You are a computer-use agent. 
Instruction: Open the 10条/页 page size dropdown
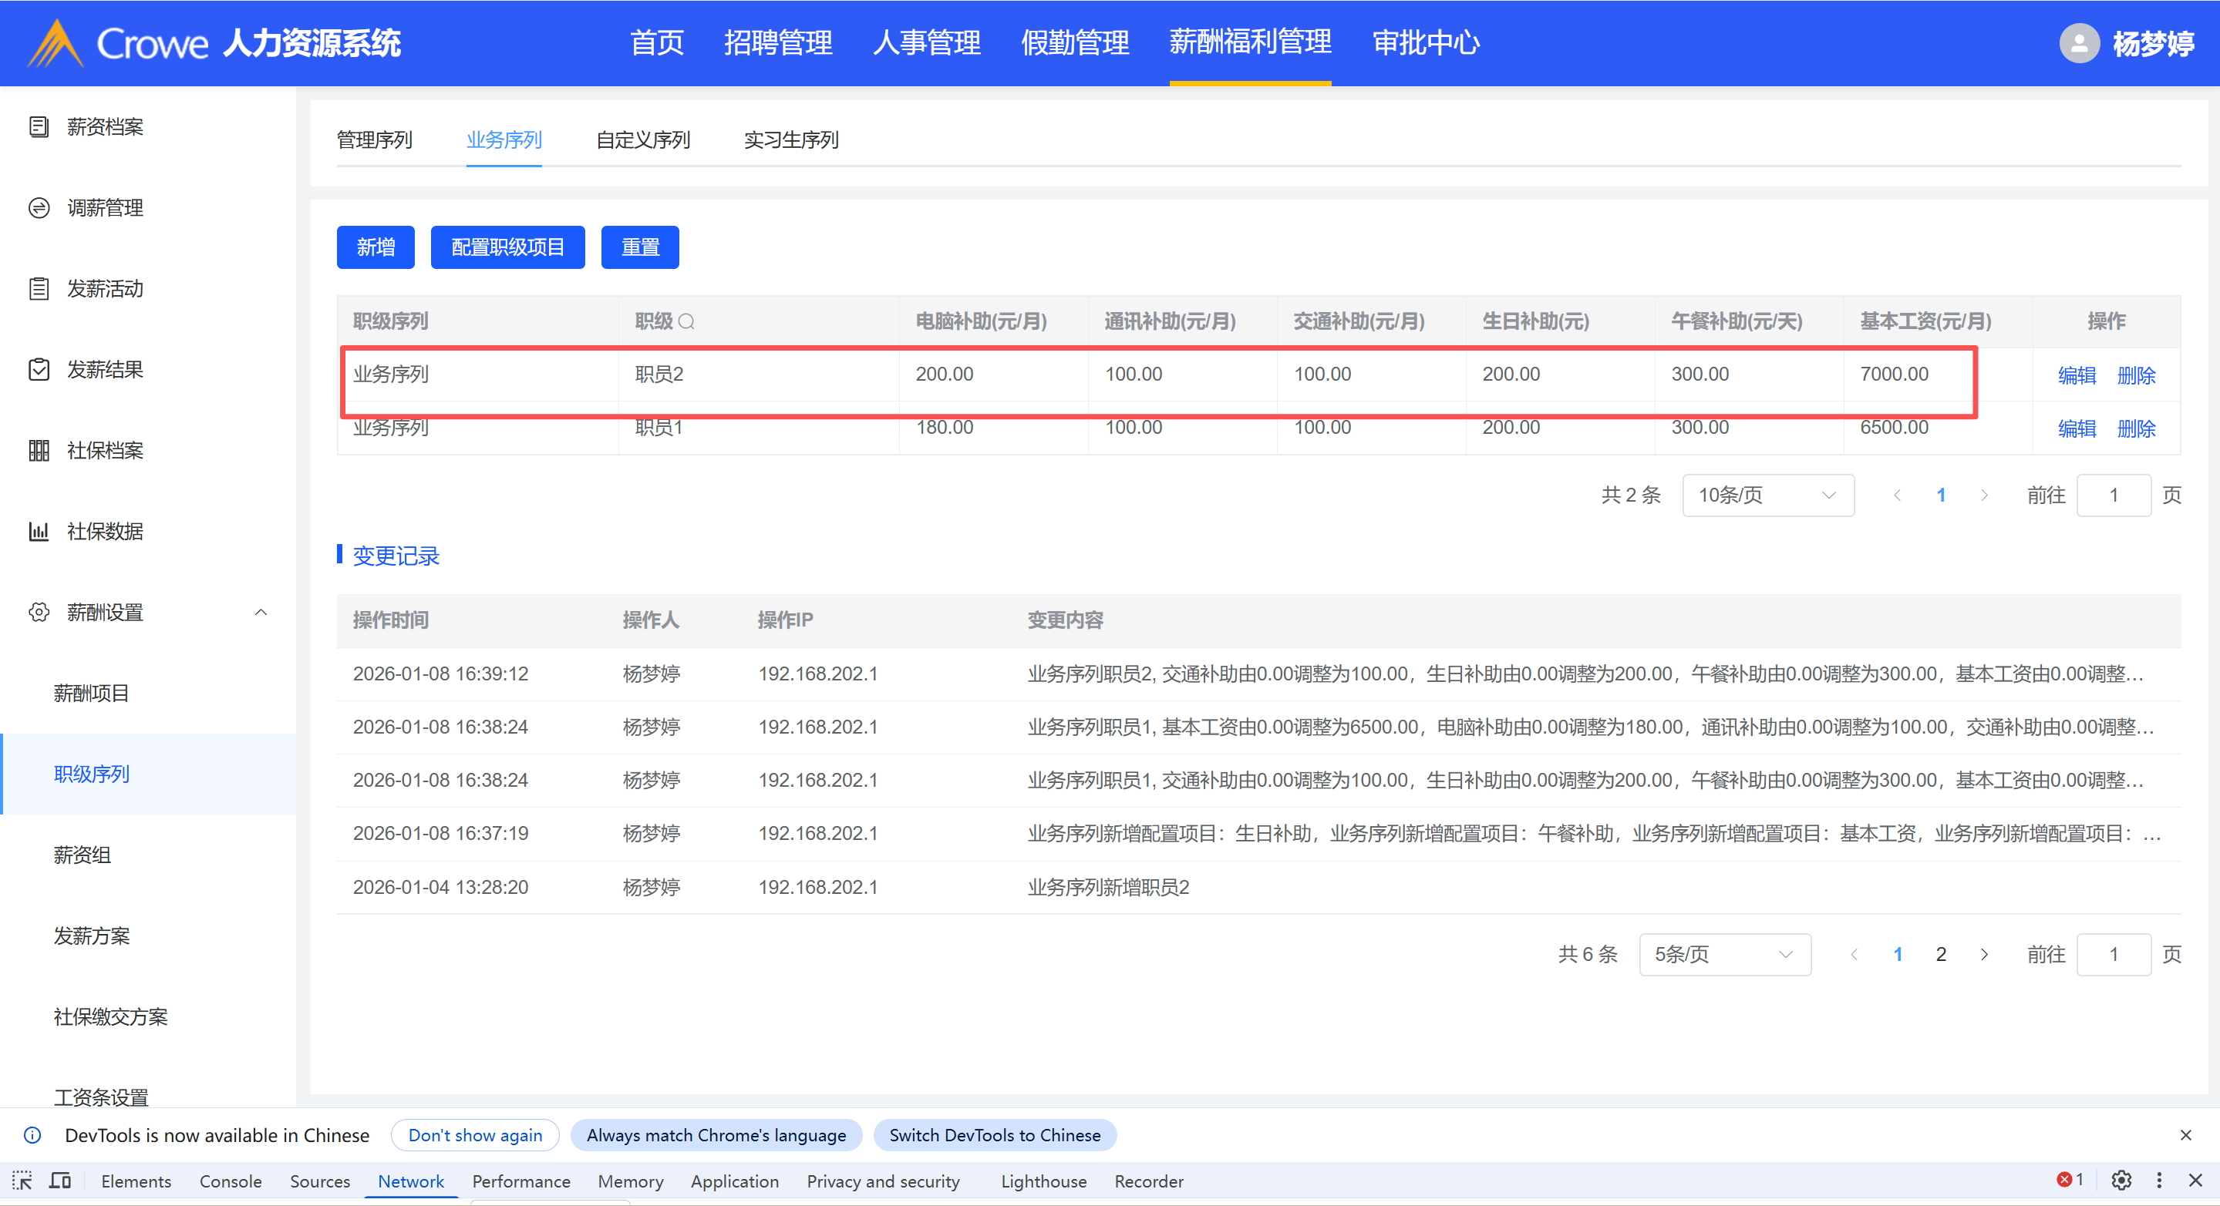click(1767, 496)
